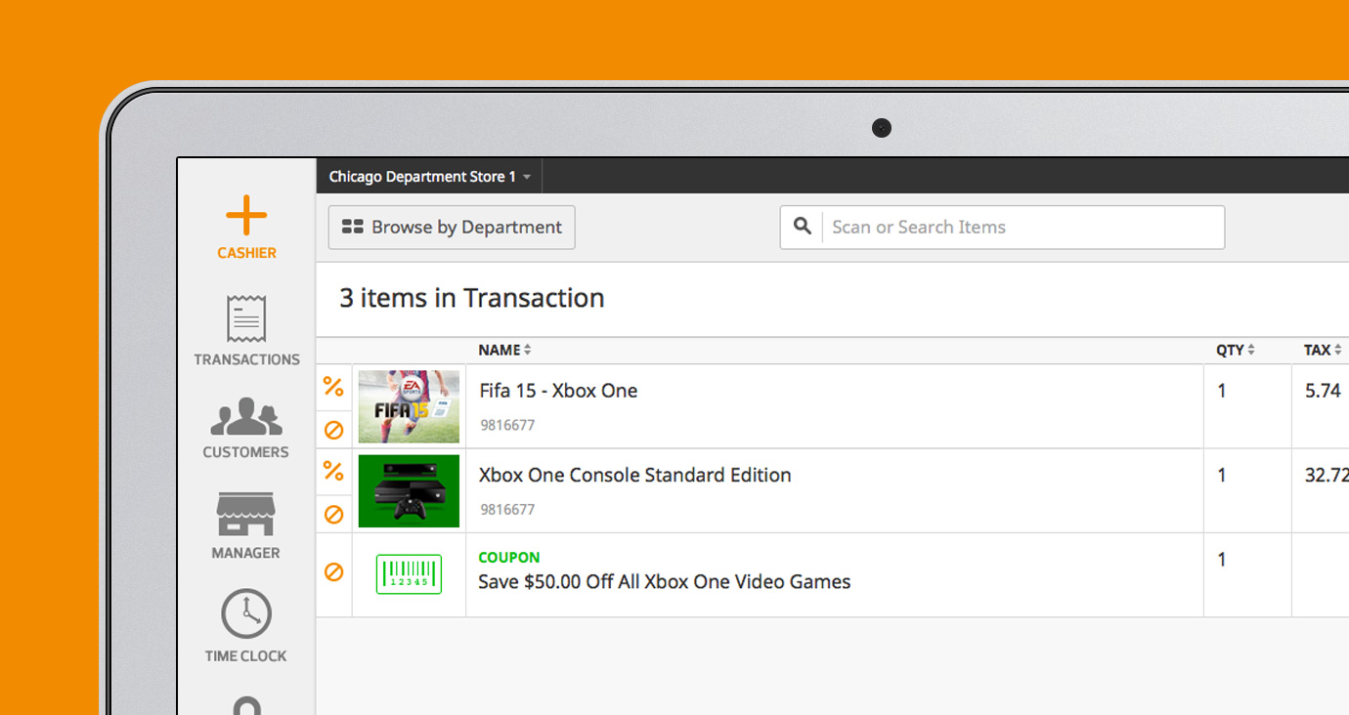The image size is (1349, 715).
Task: Sort items by the TAX column
Action: coord(1323,350)
